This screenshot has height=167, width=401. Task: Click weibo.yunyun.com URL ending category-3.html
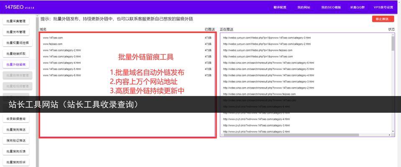[x=267, y=38]
